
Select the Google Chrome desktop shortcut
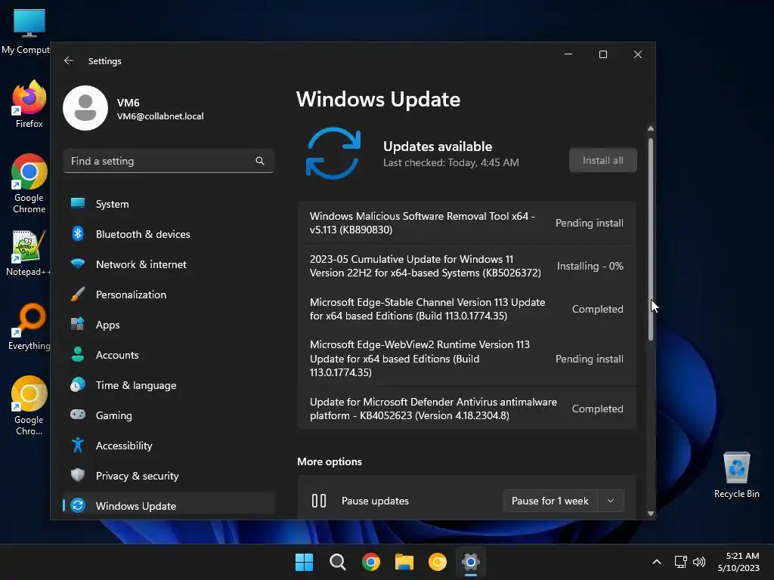29,184
